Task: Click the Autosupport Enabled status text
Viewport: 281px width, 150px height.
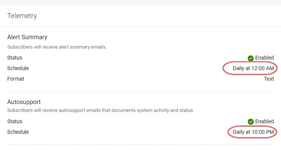Action: tap(264, 121)
